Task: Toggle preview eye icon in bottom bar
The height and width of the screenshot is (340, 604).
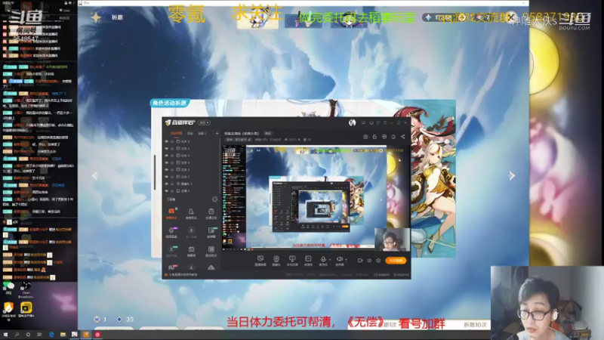Action: click(369, 261)
